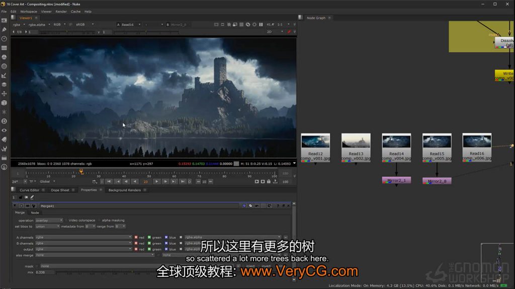Screen dimensions: 515x289
Task: Click the clear properties panel icon
Action: pos(26,197)
